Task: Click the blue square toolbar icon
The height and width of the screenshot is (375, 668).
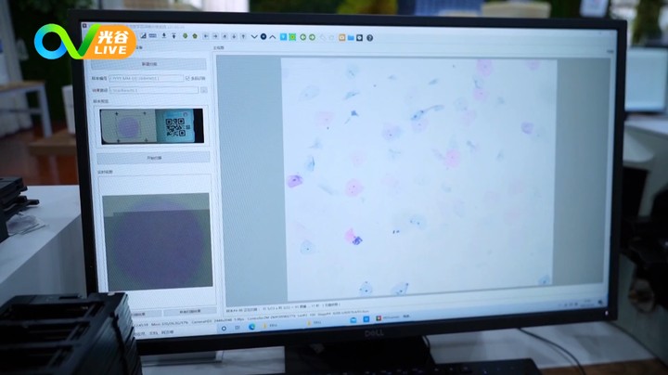Action: [283, 37]
